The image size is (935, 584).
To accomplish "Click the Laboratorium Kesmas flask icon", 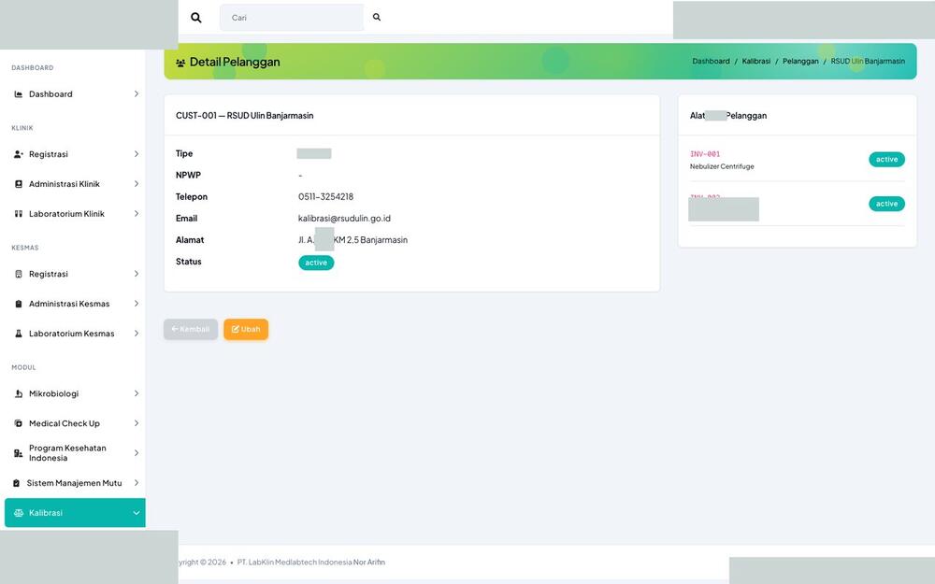I will 19,334.
